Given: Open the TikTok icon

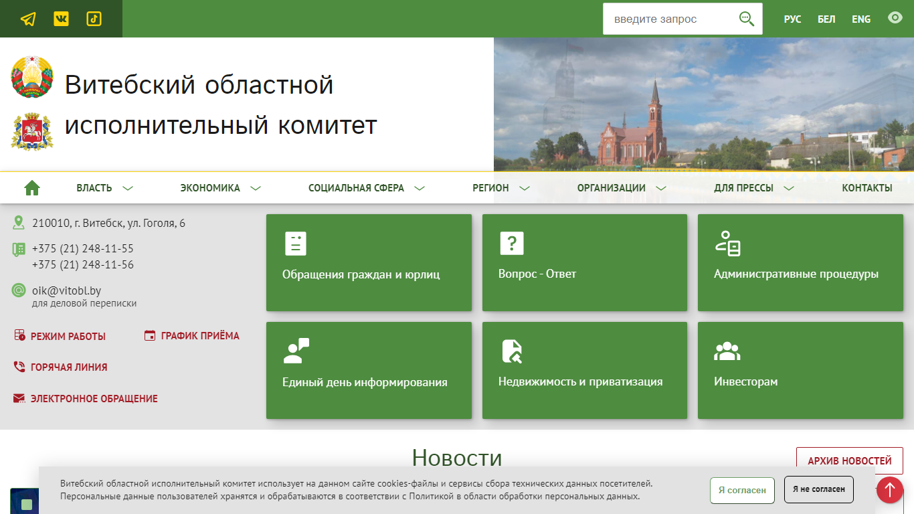Looking at the screenshot, I should (x=94, y=19).
